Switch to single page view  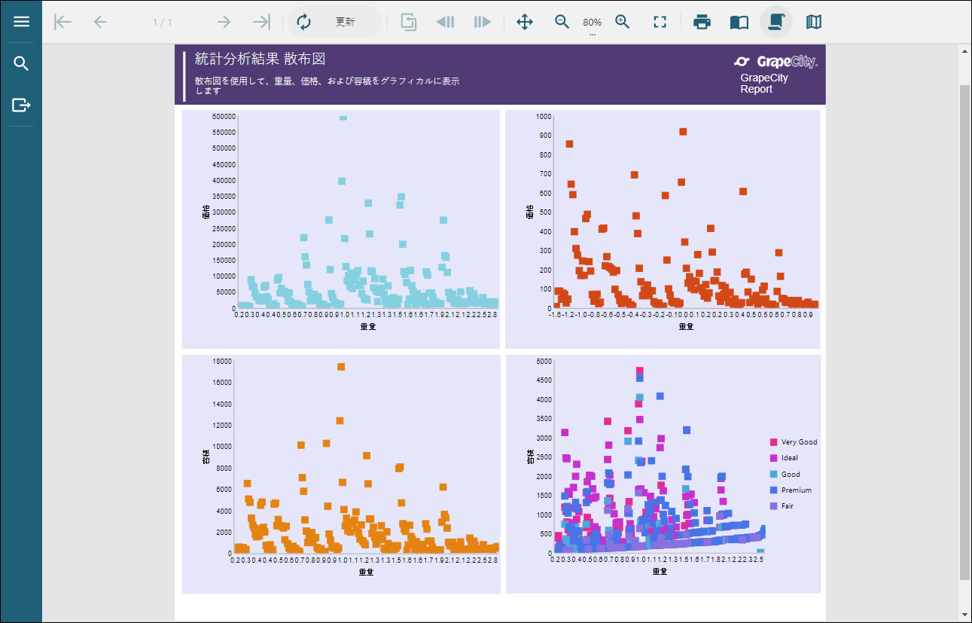click(x=739, y=22)
